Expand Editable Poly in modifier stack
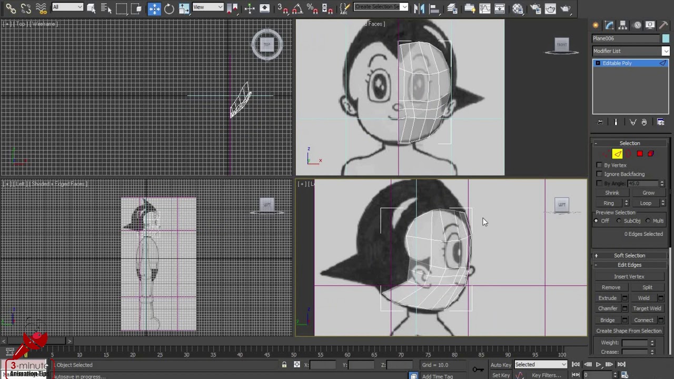The image size is (674, 379). tap(598, 63)
